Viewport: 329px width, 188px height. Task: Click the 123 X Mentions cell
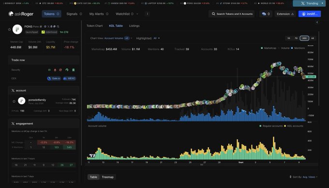click(57, 147)
